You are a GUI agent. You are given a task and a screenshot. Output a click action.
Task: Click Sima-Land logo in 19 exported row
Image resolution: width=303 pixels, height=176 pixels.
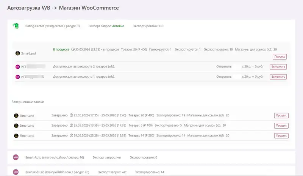[x=16, y=116]
